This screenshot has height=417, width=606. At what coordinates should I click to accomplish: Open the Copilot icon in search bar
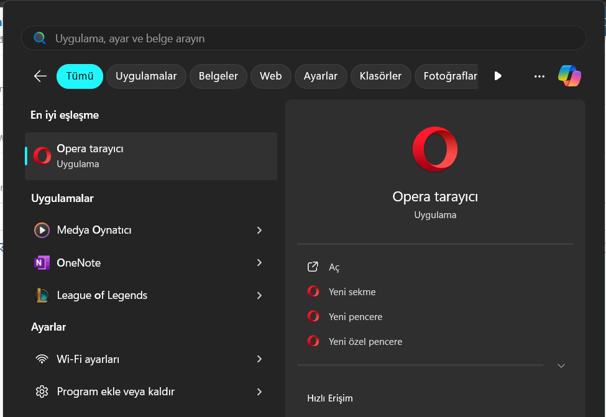click(570, 75)
